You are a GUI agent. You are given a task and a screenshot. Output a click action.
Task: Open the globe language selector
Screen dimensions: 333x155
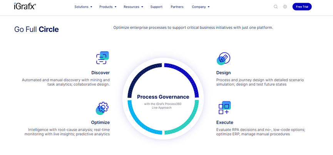(x=285, y=7)
